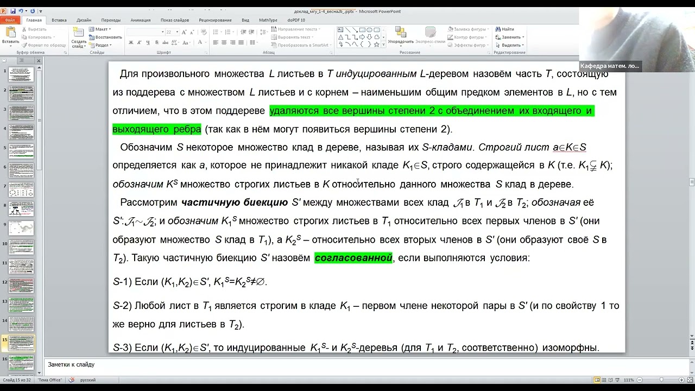695x391 pixels.
Task: Open the Выделить select dropdown
Action: [x=510, y=45]
